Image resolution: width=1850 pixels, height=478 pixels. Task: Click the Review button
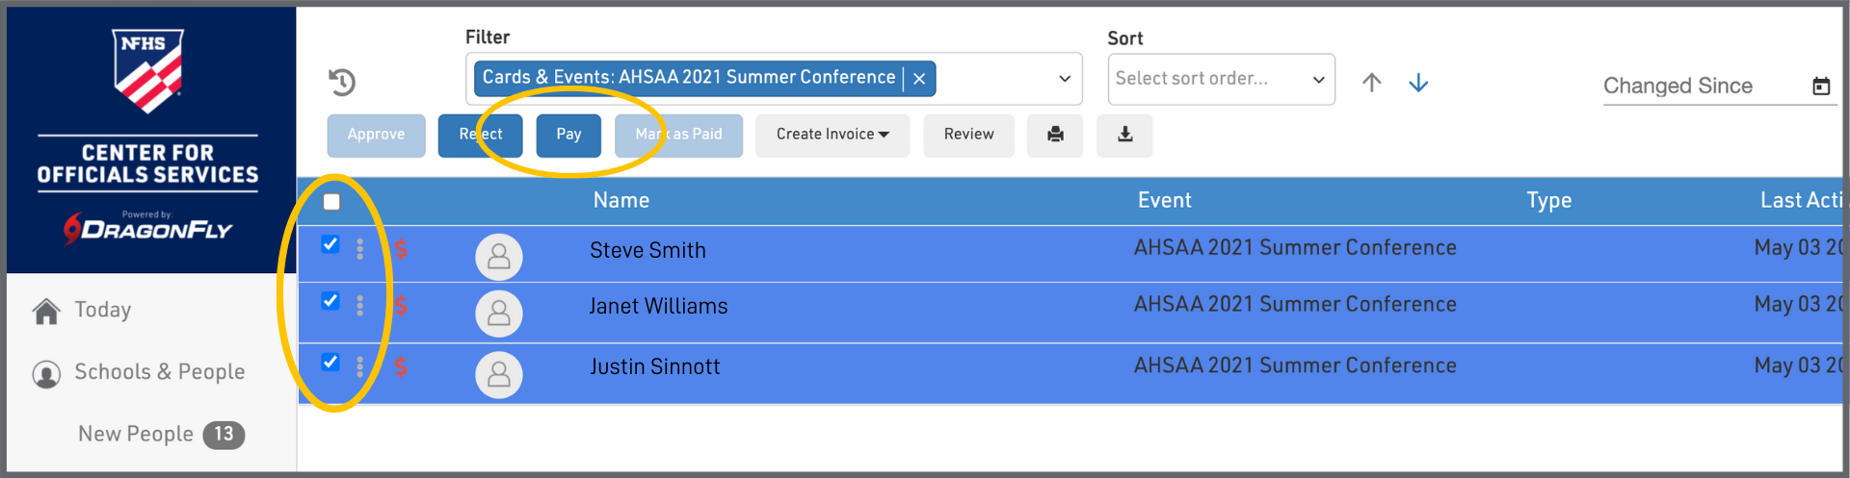click(968, 135)
